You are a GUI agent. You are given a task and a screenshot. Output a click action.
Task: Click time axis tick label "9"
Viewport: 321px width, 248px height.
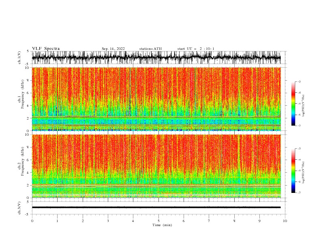(259, 221)
